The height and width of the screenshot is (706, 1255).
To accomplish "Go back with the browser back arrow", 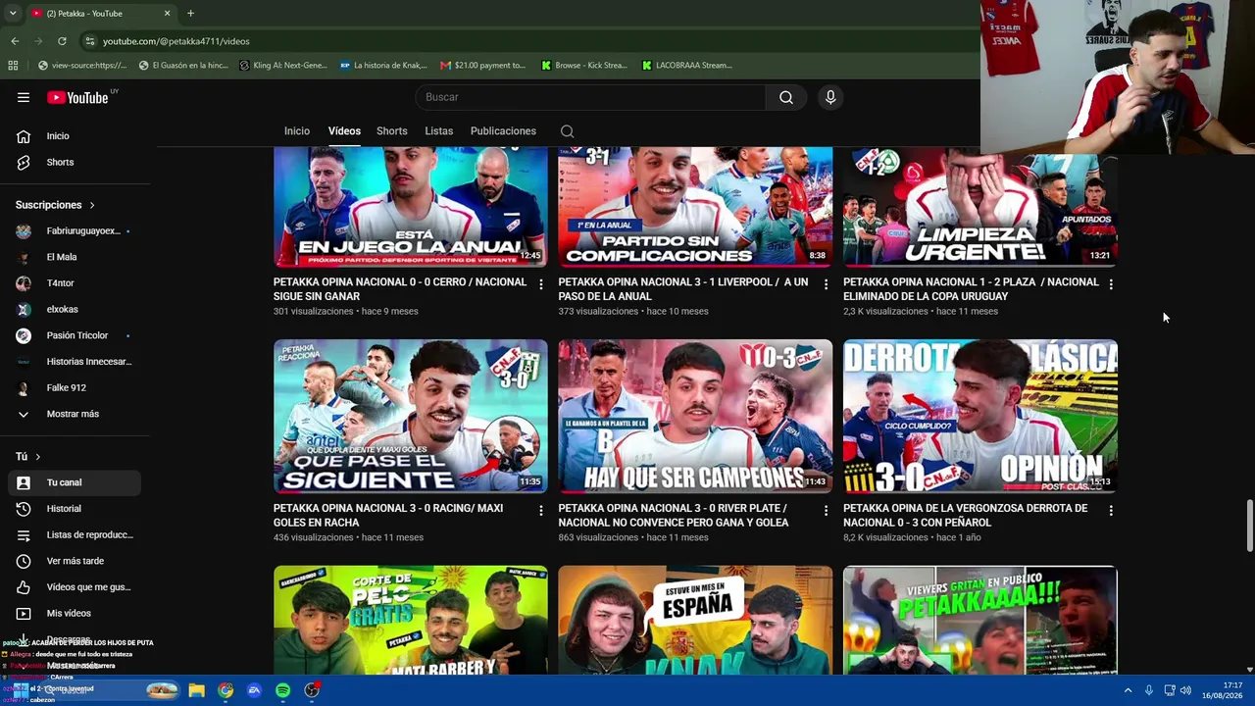I will point(15,41).
